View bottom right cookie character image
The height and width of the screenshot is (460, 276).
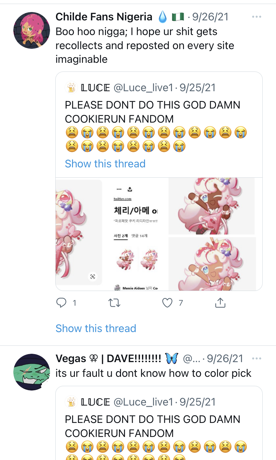212,264
